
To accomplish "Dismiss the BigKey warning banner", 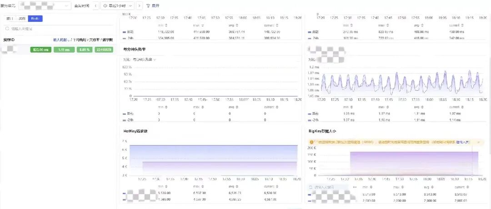I will click(x=478, y=142).
